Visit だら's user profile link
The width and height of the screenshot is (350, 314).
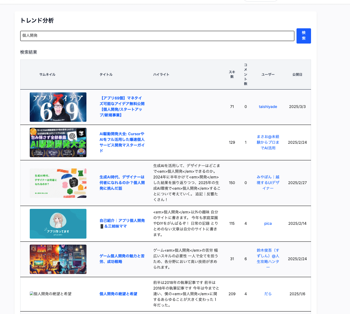268,293
